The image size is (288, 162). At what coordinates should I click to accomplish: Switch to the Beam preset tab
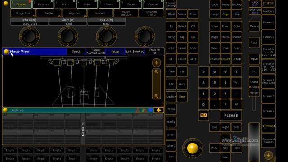pyautogui.click(x=109, y=4)
